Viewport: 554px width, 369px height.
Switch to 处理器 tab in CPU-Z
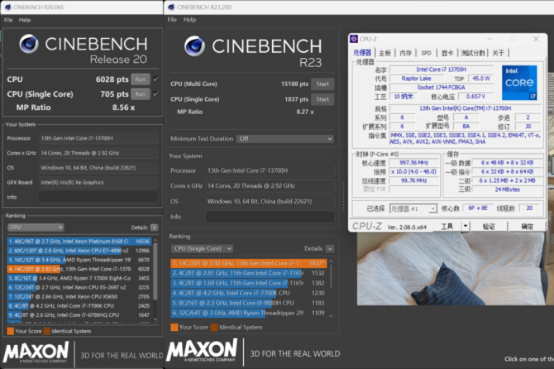click(x=362, y=53)
